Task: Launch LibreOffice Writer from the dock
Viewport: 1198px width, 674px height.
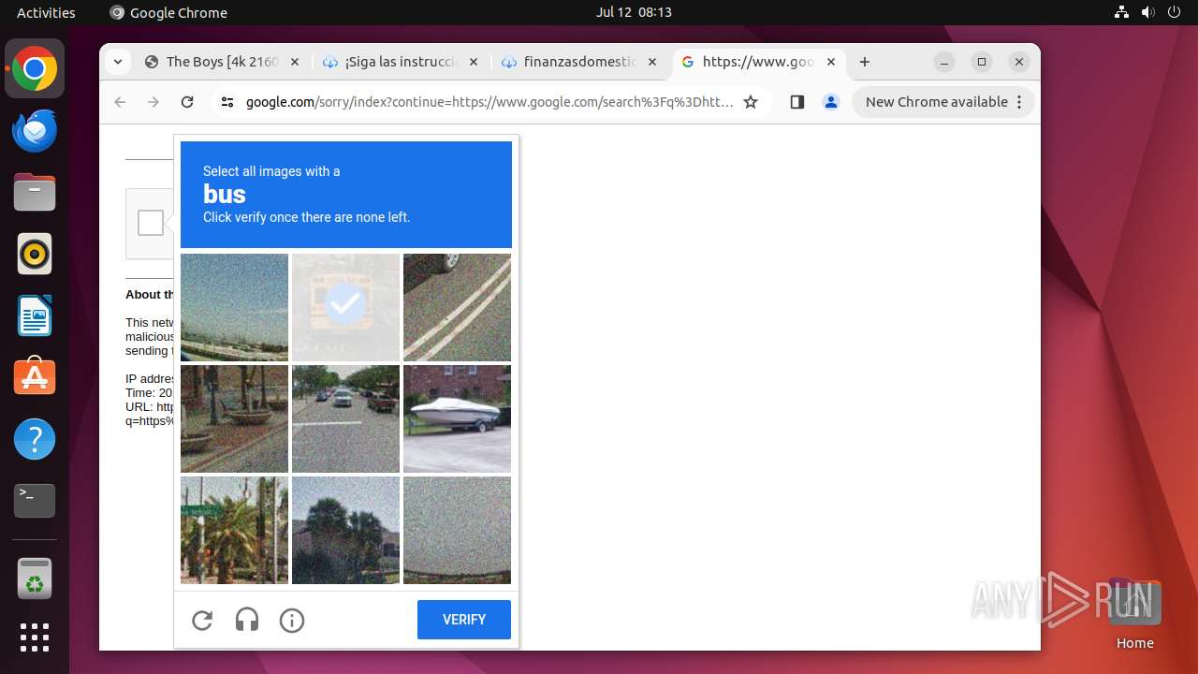Action: click(35, 315)
